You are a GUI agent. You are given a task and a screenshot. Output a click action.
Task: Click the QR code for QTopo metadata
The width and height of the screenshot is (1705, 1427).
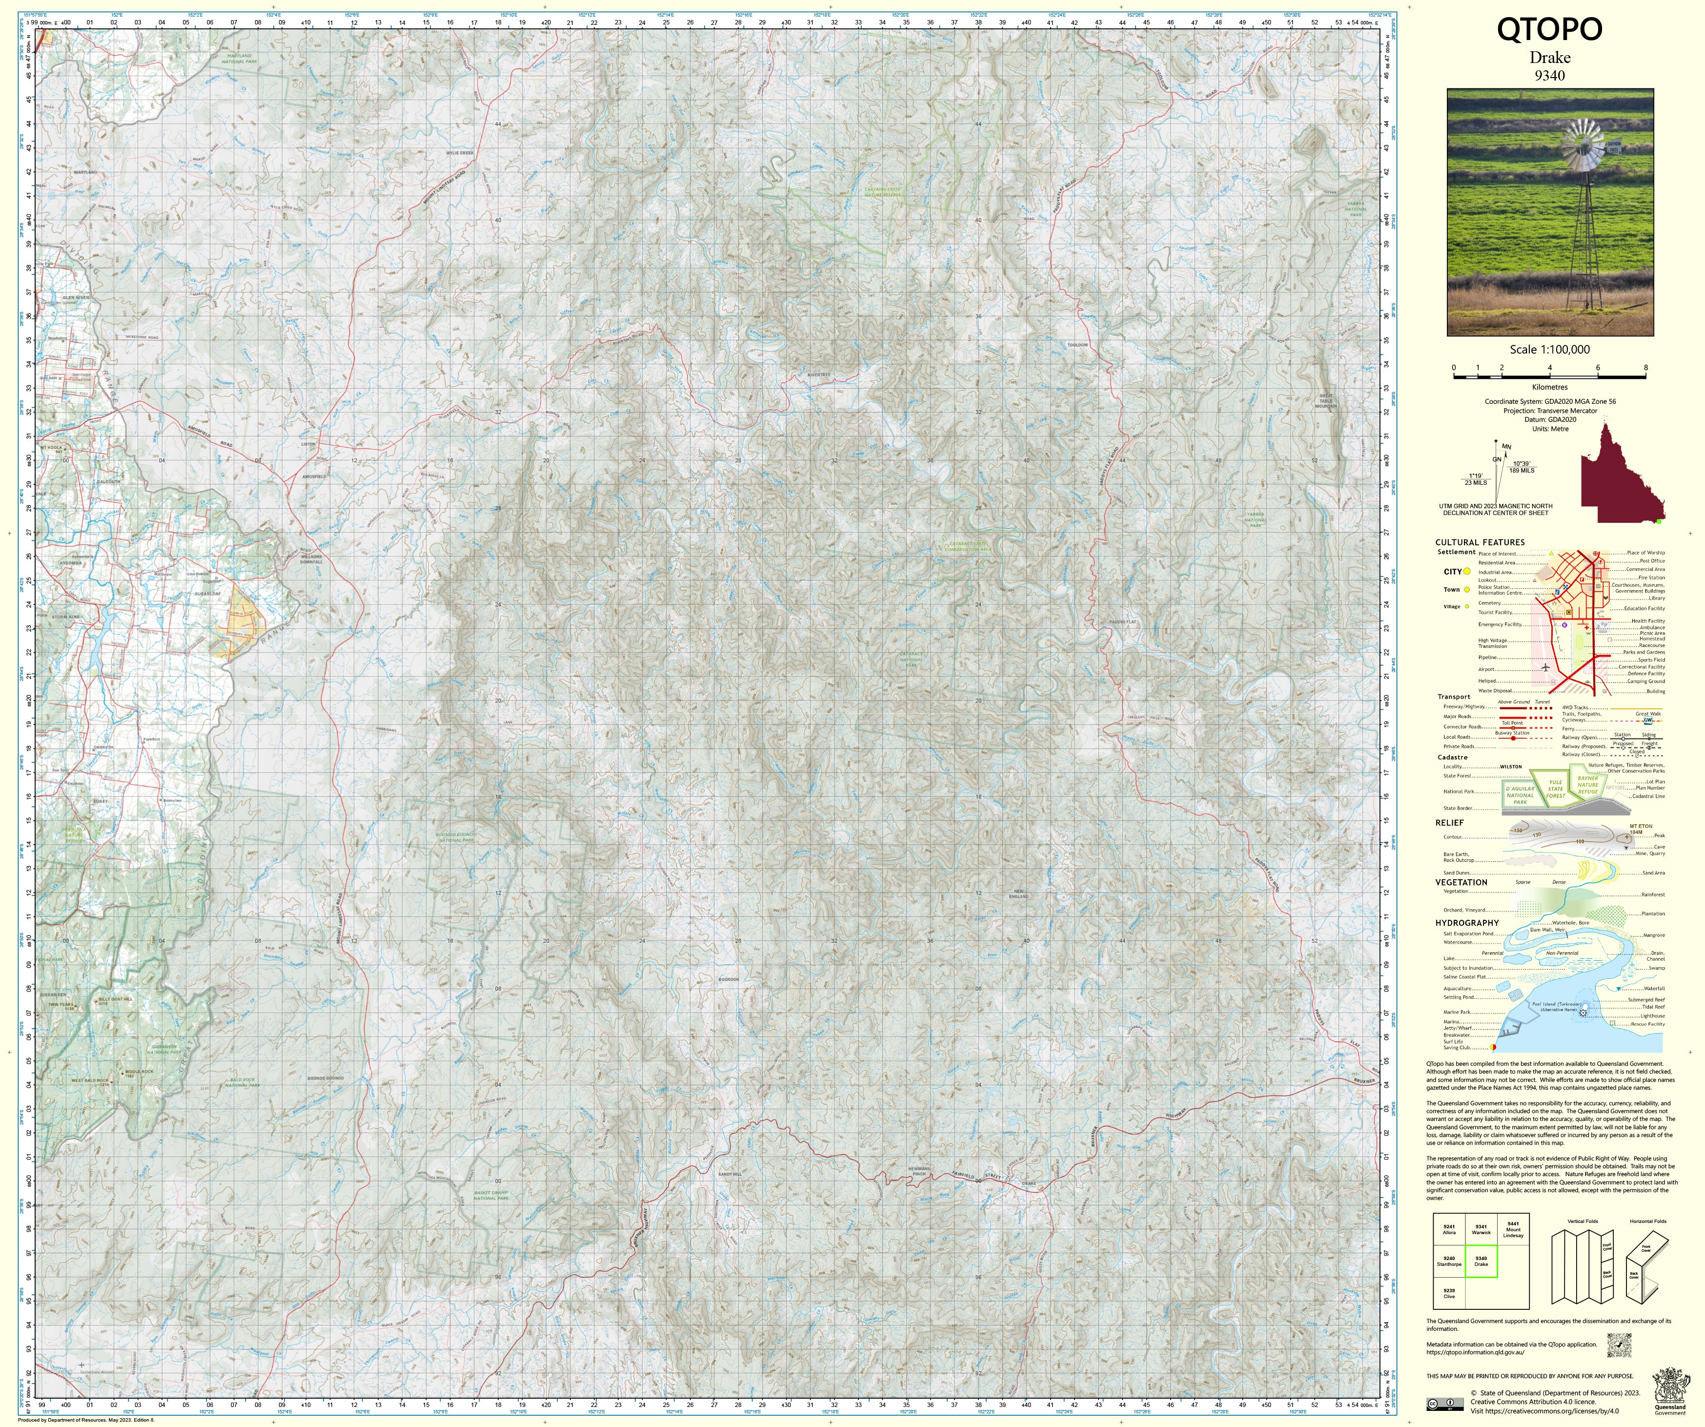[1619, 1345]
